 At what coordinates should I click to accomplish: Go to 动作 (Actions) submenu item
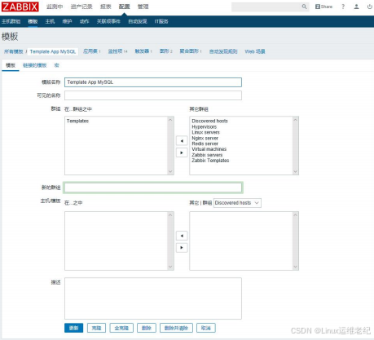[85, 21]
